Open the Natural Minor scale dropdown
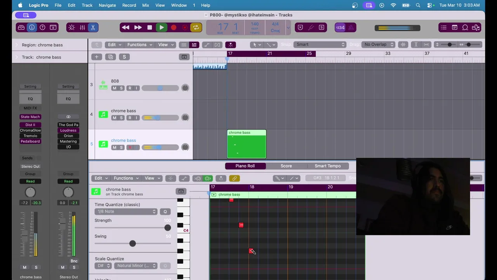 coord(136,266)
